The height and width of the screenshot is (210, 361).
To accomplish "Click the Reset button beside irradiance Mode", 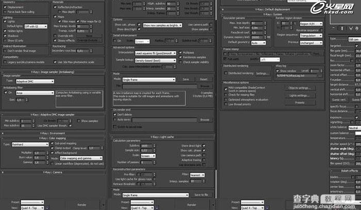I will coord(204,79).
